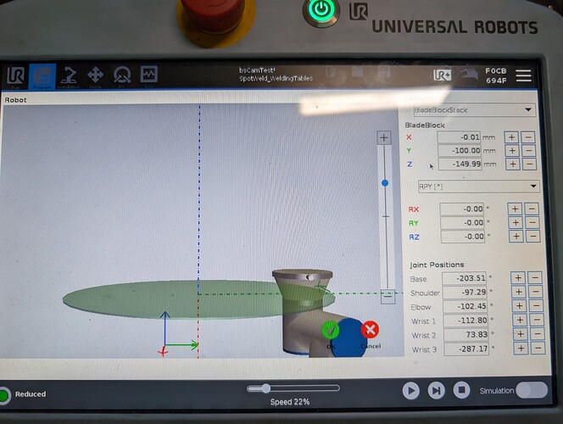Zoom in 3D view with plus button
Screen dimensions: 563x424
[384, 138]
